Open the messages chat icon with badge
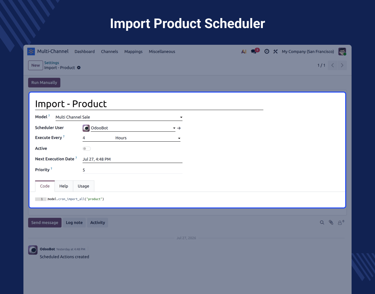 (x=255, y=51)
